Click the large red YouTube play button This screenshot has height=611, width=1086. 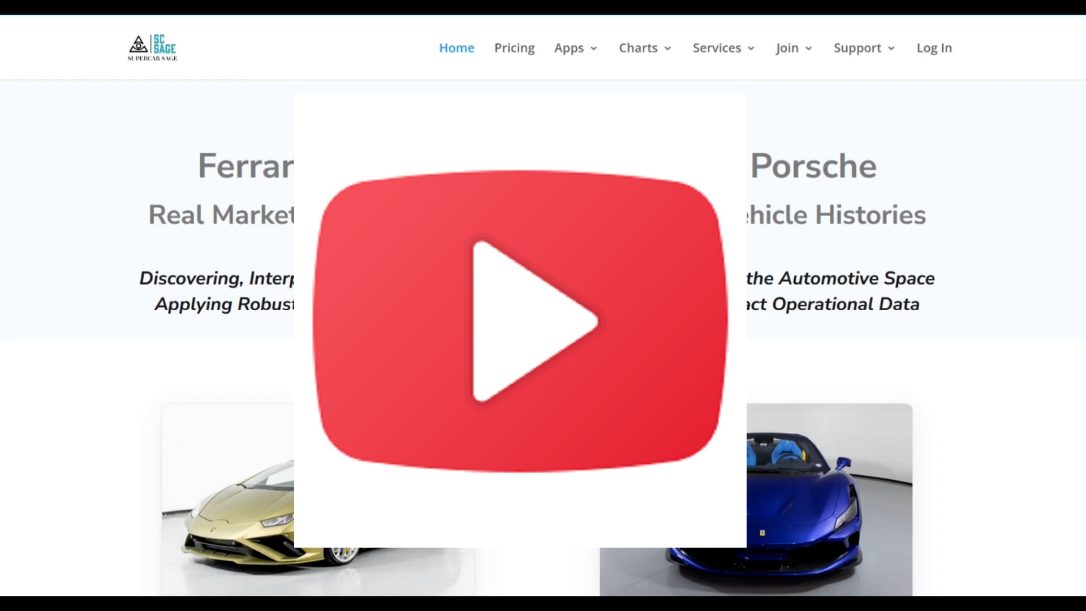(520, 321)
